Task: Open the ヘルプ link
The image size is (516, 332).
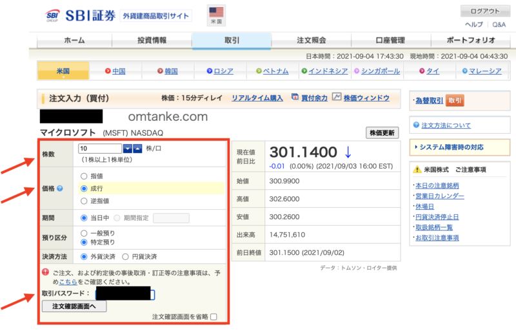Action: [x=474, y=24]
